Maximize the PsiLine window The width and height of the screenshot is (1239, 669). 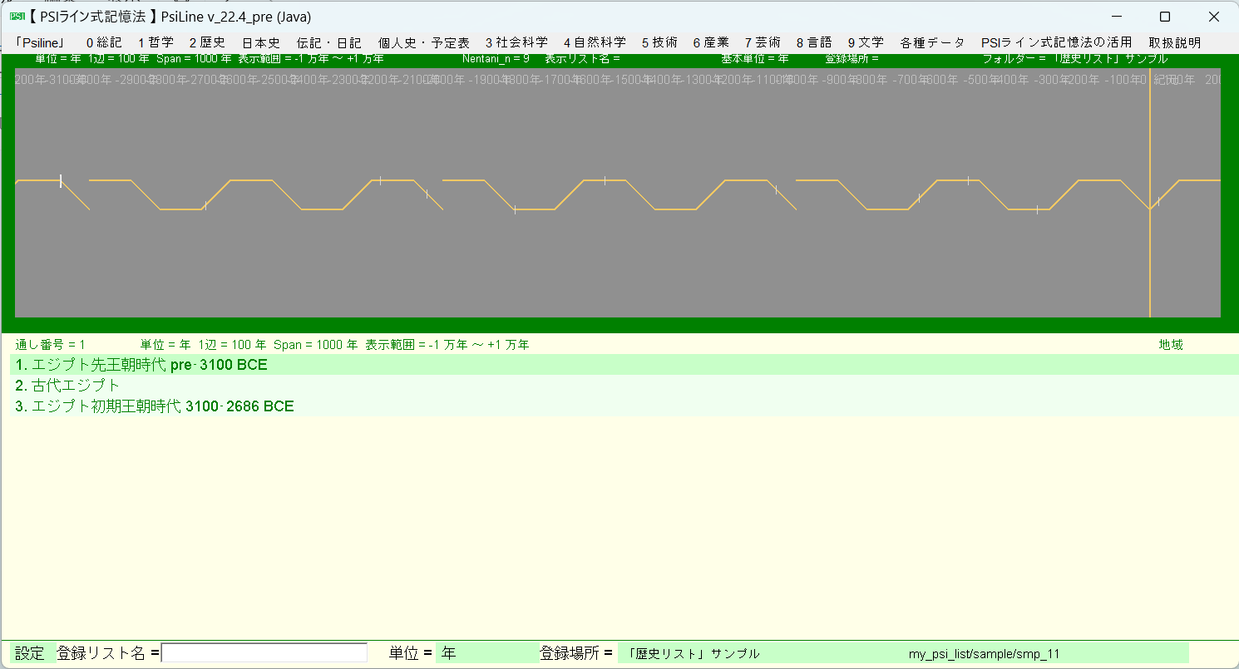(x=1165, y=17)
